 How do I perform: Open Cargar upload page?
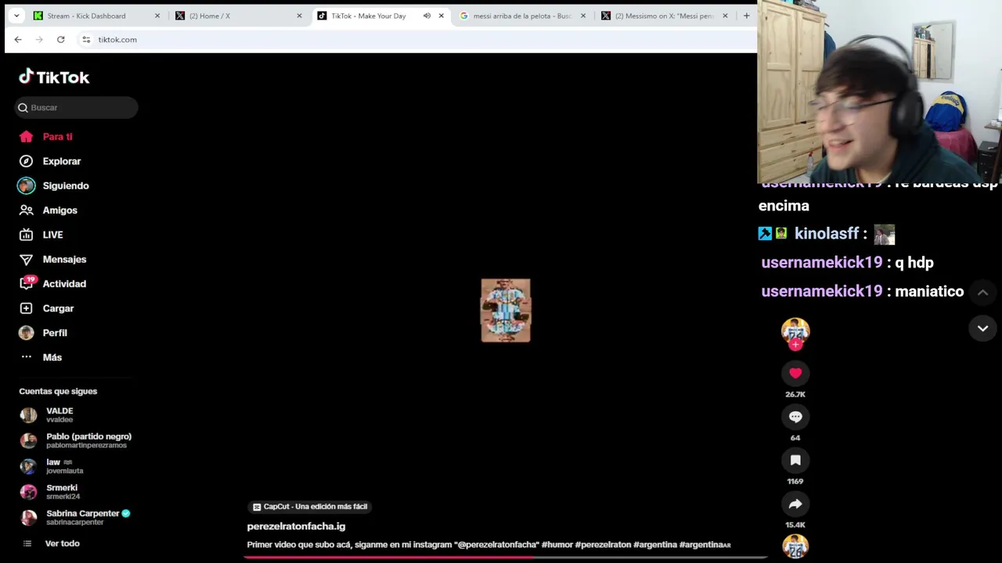point(46,309)
